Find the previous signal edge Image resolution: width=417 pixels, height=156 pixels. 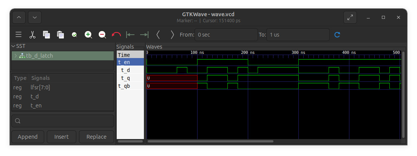coord(158,35)
